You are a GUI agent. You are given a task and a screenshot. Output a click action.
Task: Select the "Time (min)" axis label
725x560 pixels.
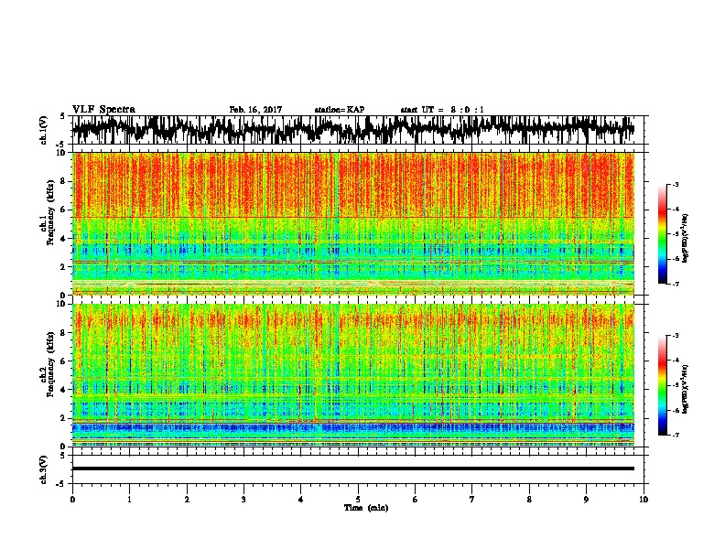coord(366,508)
